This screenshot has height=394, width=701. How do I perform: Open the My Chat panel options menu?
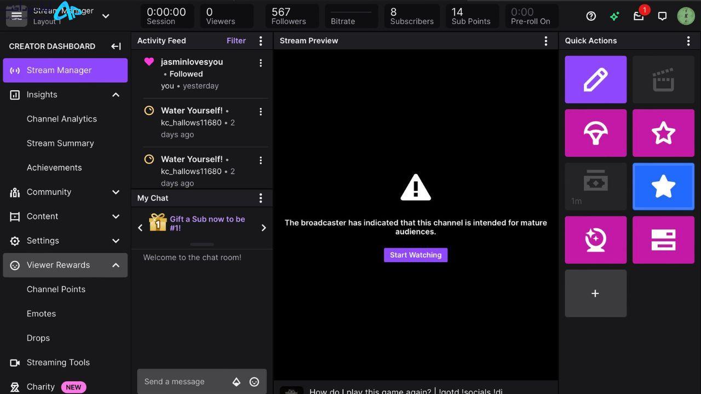(261, 198)
